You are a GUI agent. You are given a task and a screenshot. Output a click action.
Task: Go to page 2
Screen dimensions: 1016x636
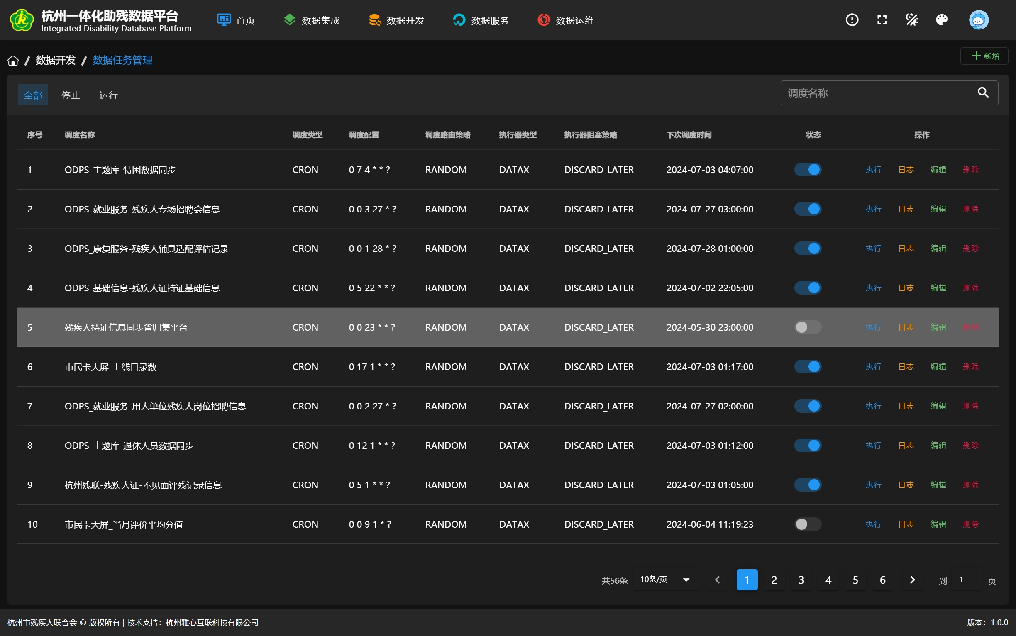coord(774,580)
